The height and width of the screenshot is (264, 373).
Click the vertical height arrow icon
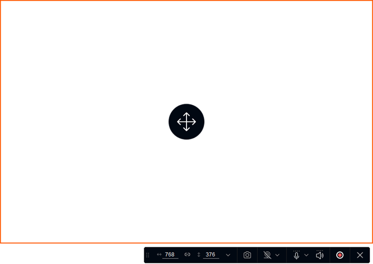pyautogui.click(x=198, y=255)
